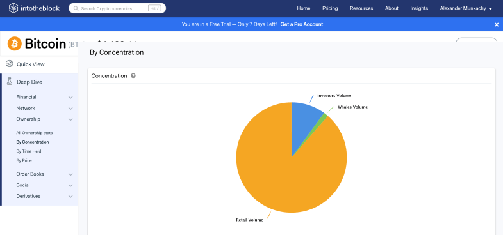The width and height of the screenshot is (503, 235).
Task: Click the Deep Dive flask icon
Action: click(10, 82)
